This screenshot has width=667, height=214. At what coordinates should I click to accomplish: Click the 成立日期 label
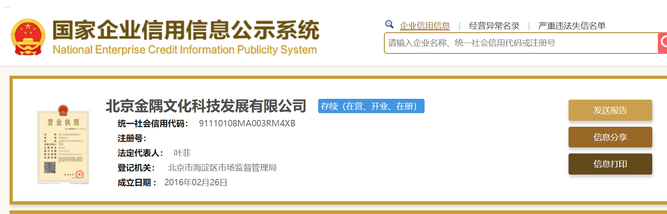point(137,183)
